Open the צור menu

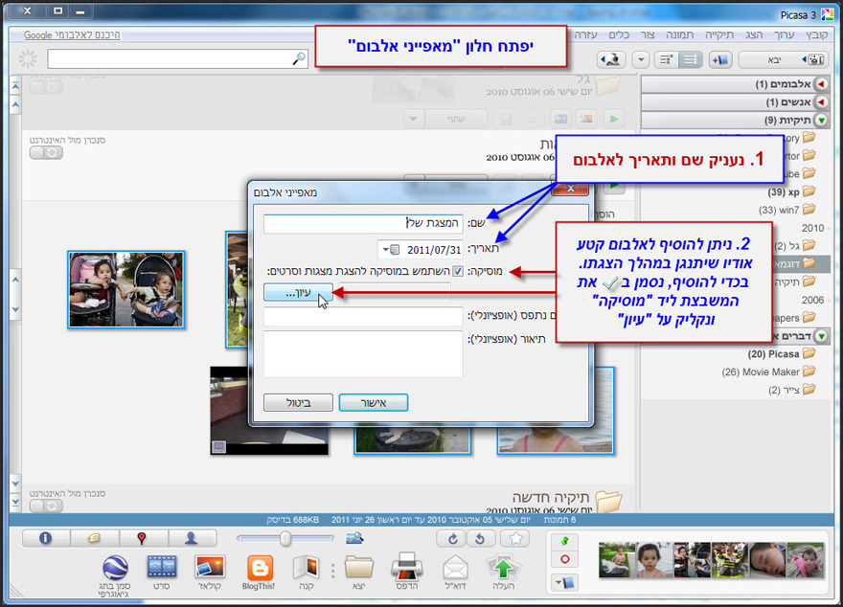(x=648, y=35)
